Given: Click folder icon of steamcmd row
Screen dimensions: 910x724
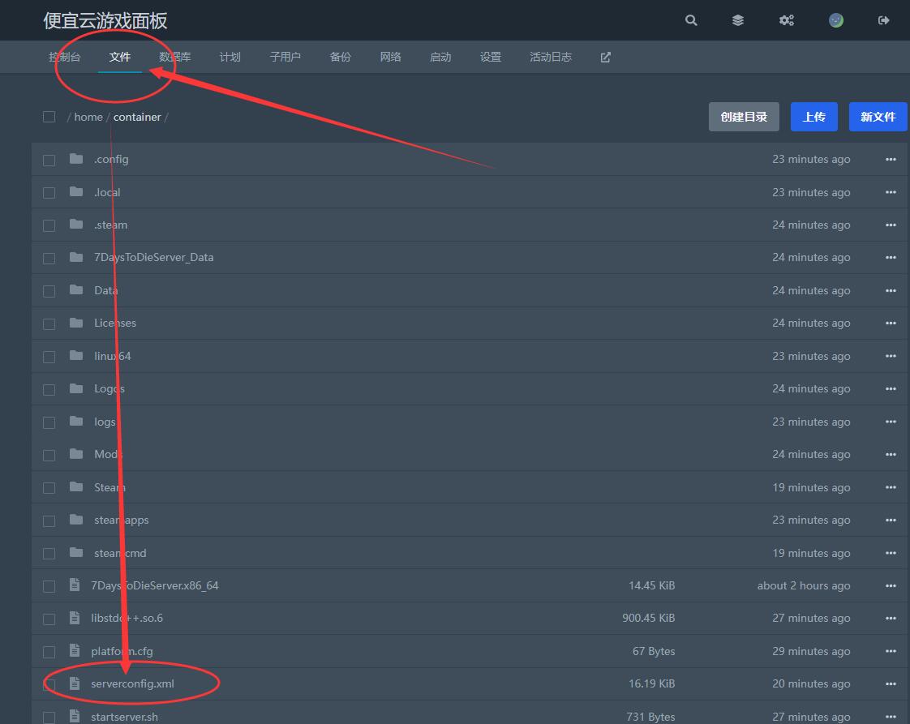Looking at the screenshot, I should 76,552.
